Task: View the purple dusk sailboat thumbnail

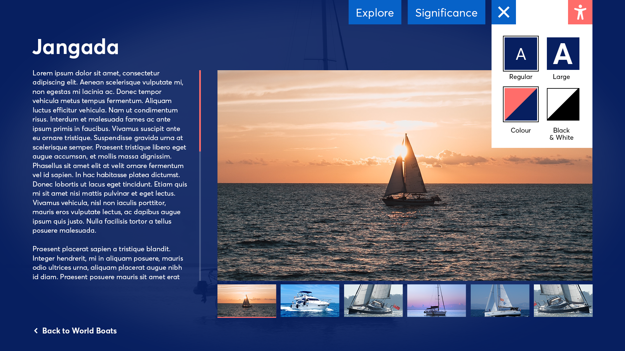Action: [436, 301]
